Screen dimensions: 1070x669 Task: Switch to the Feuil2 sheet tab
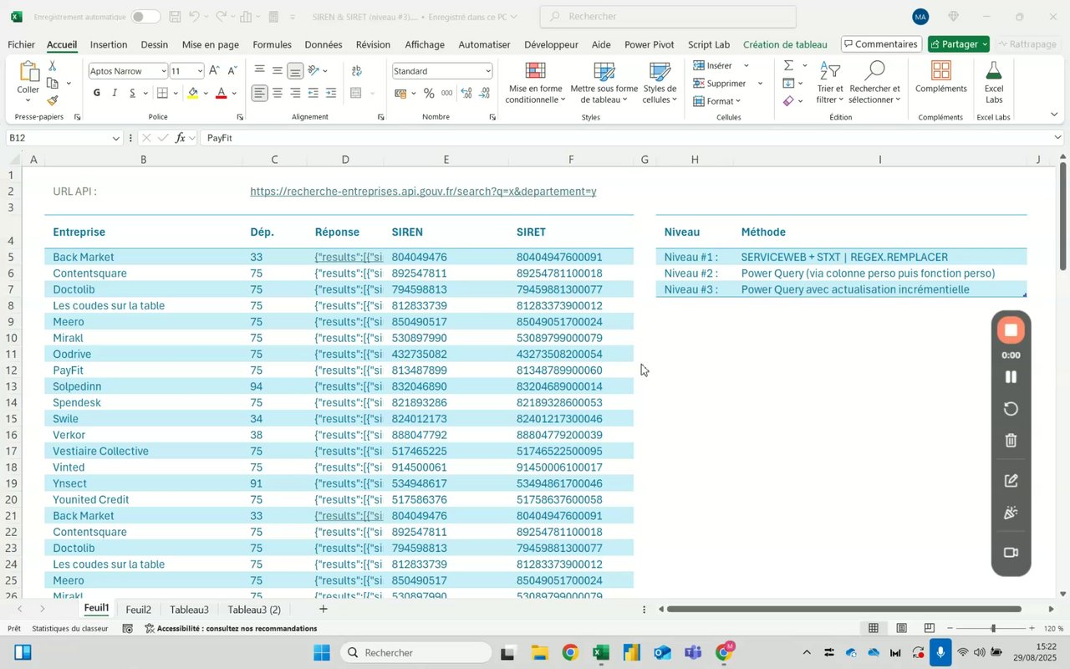pyautogui.click(x=139, y=610)
